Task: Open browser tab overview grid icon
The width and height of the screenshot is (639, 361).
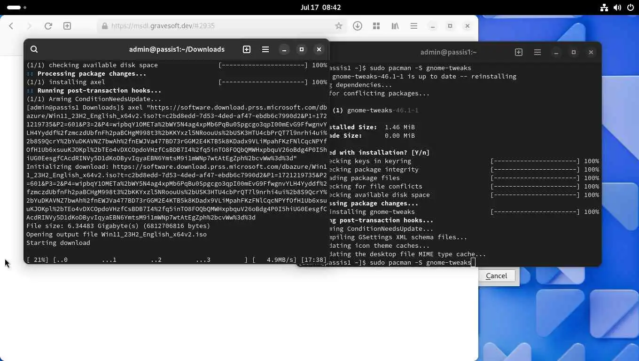Action: (x=376, y=26)
